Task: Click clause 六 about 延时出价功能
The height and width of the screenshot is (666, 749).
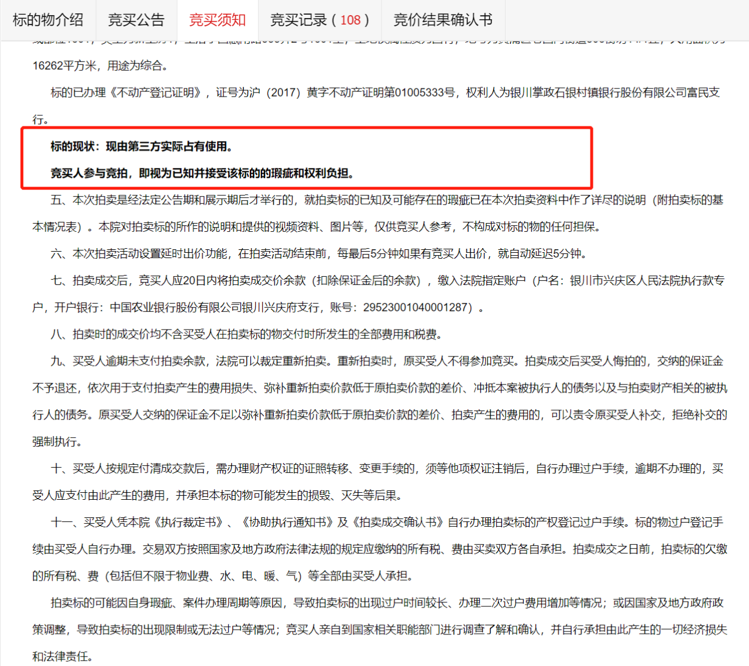Action: [319, 253]
